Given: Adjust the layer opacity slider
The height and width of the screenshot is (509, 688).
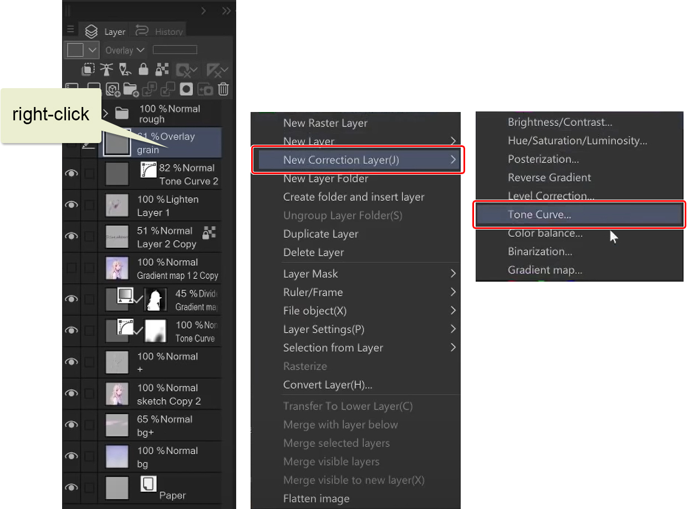Looking at the screenshot, I should pyautogui.click(x=175, y=50).
